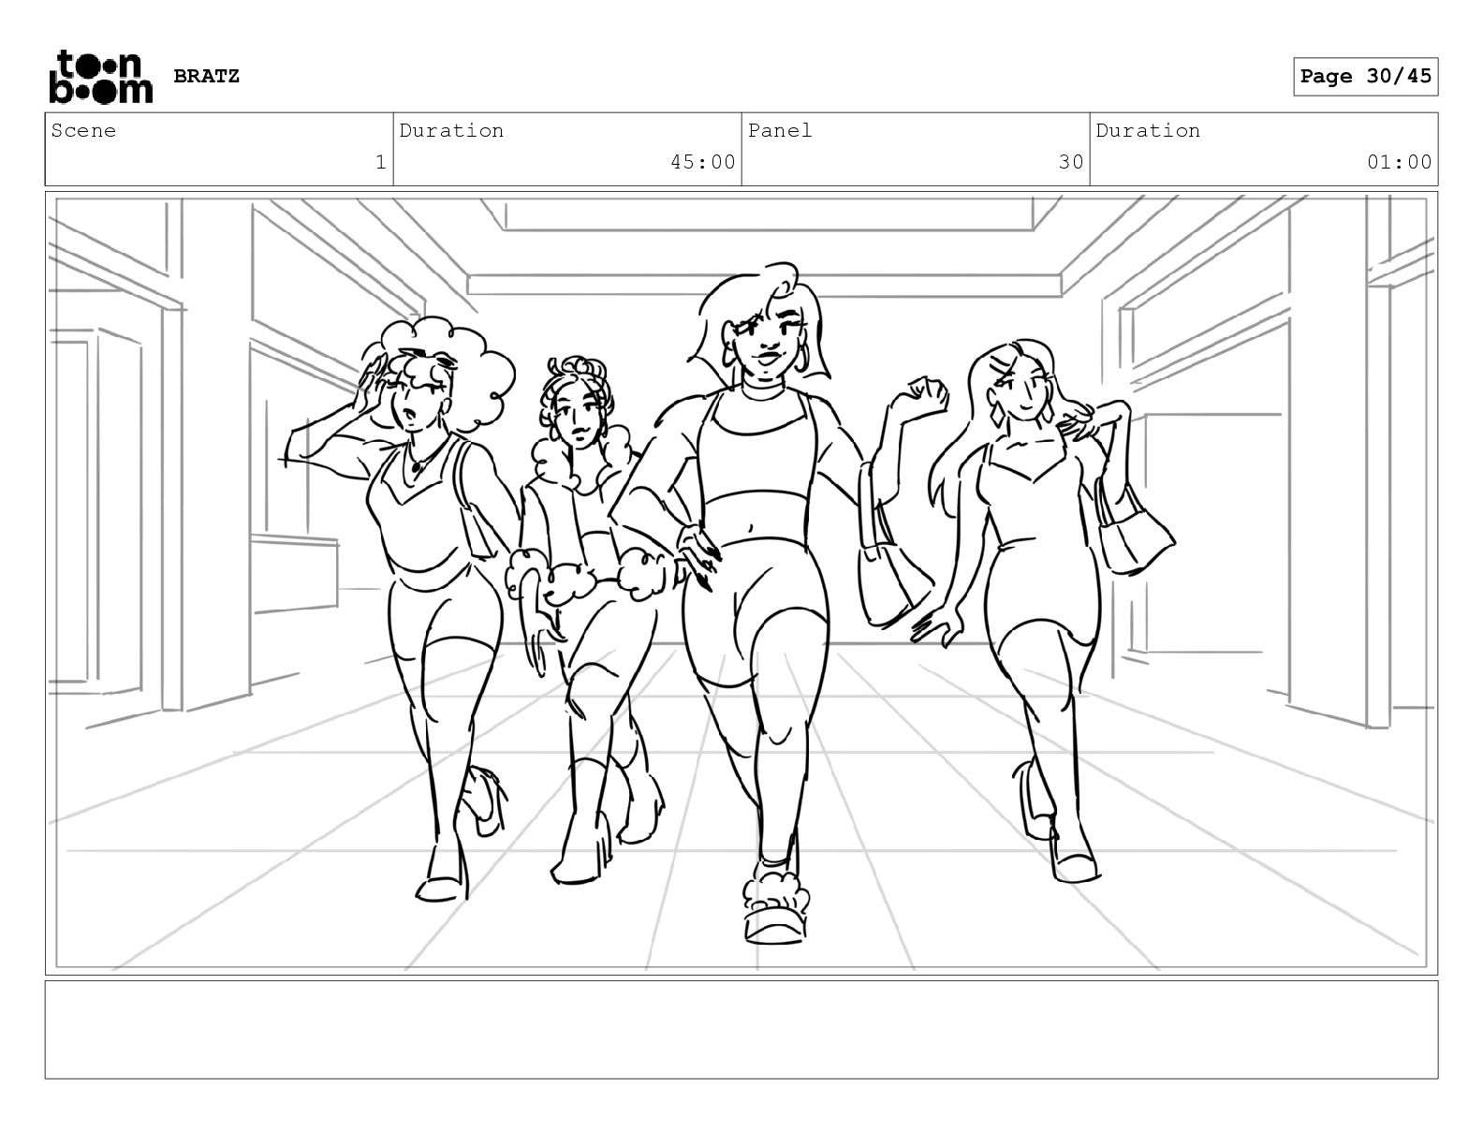Select the BRATZ project title text
This screenshot has height=1146, width=1483.
[206, 76]
